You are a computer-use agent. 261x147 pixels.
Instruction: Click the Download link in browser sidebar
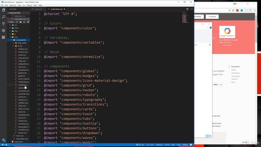click(x=235, y=67)
